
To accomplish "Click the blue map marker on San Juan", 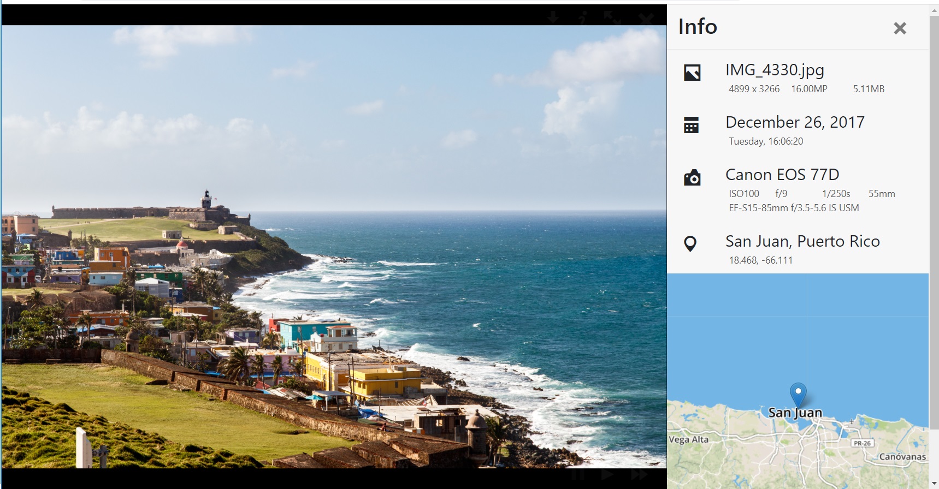I will (x=798, y=393).
